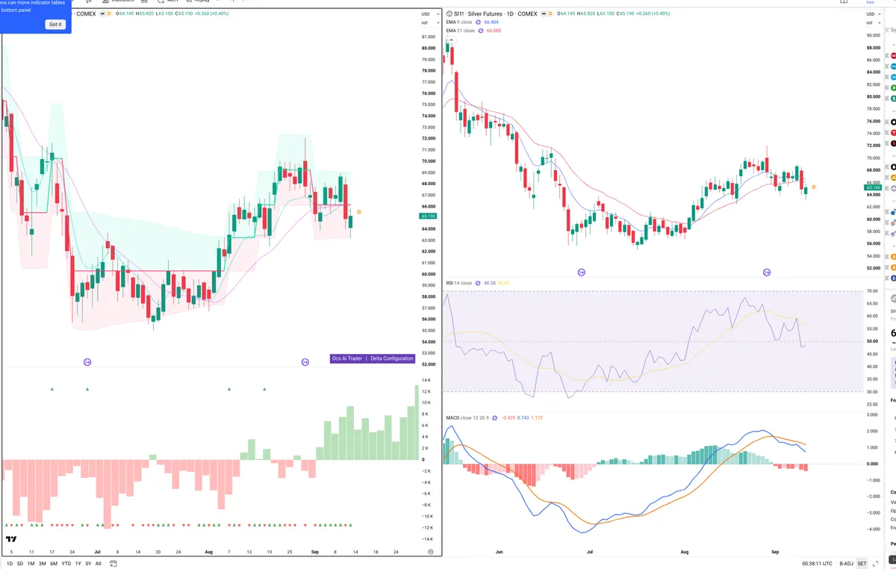Viewport: 896px width, 569px height.
Task: Open Delta Configuration table label
Action: [392, 358]
